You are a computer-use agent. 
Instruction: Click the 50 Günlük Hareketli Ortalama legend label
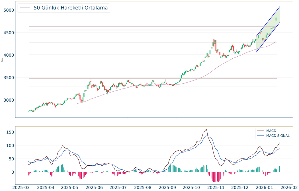[71, 8]
